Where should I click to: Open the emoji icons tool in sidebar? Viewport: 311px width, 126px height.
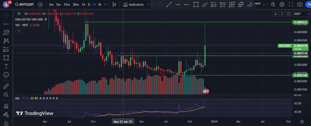coord(6,75)
